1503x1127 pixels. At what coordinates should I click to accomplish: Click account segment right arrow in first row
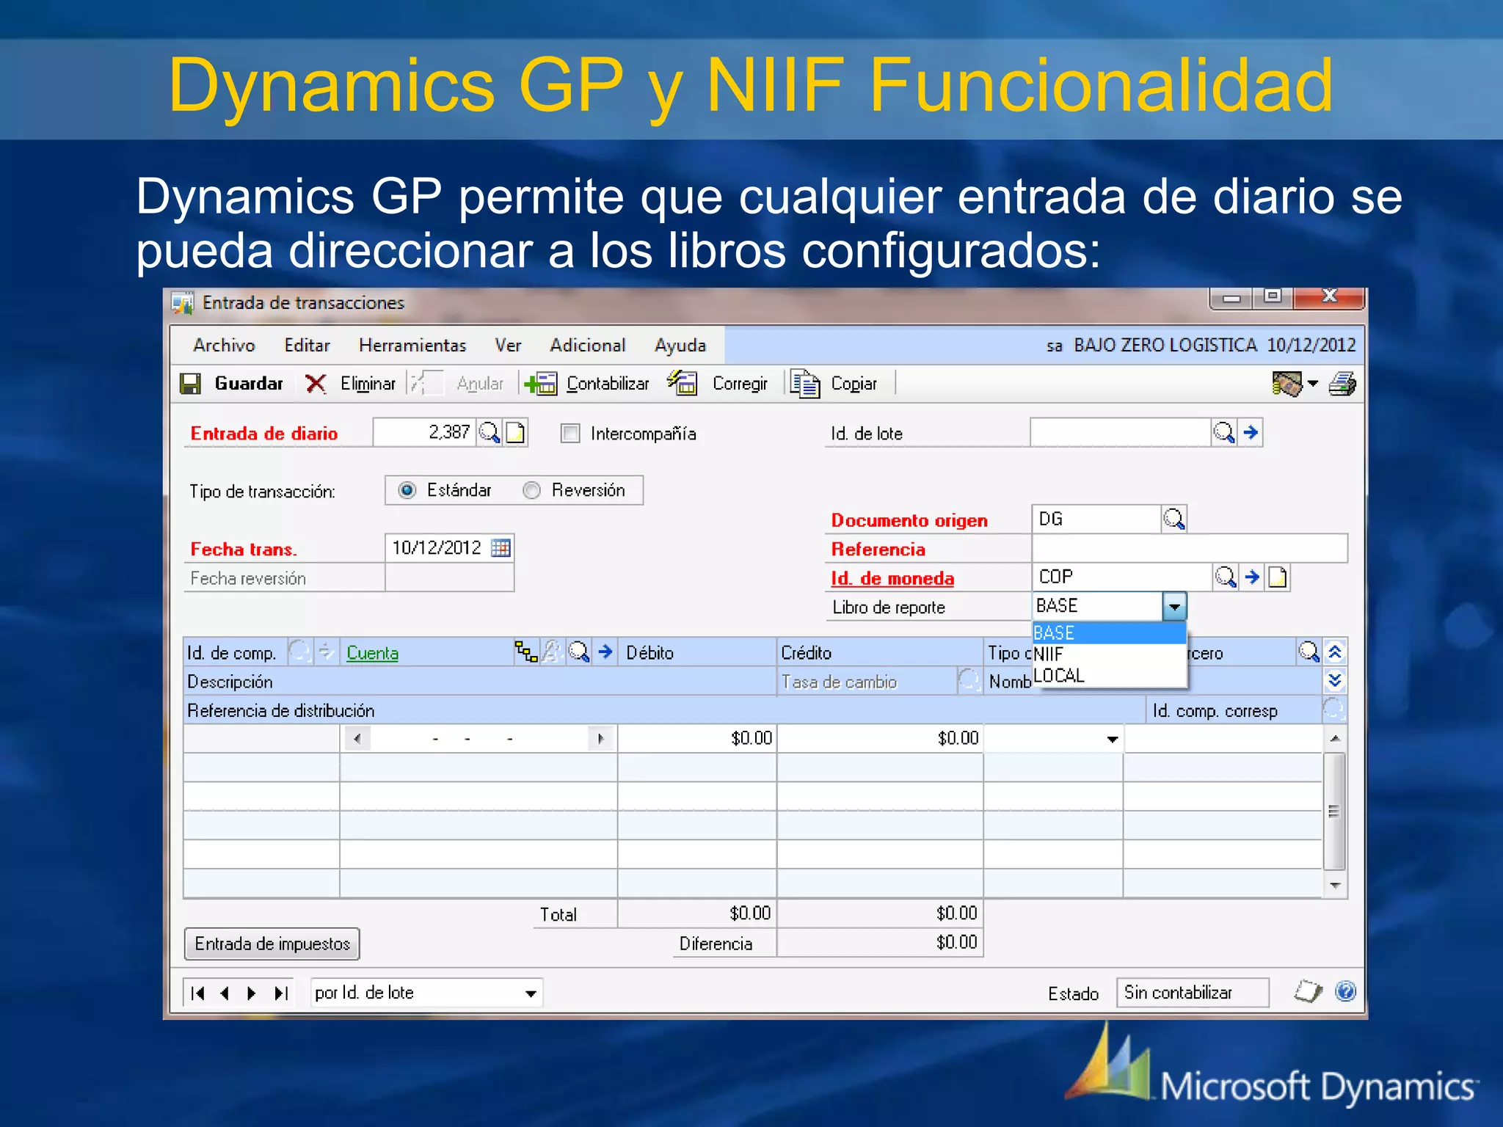tap(601, 738)
